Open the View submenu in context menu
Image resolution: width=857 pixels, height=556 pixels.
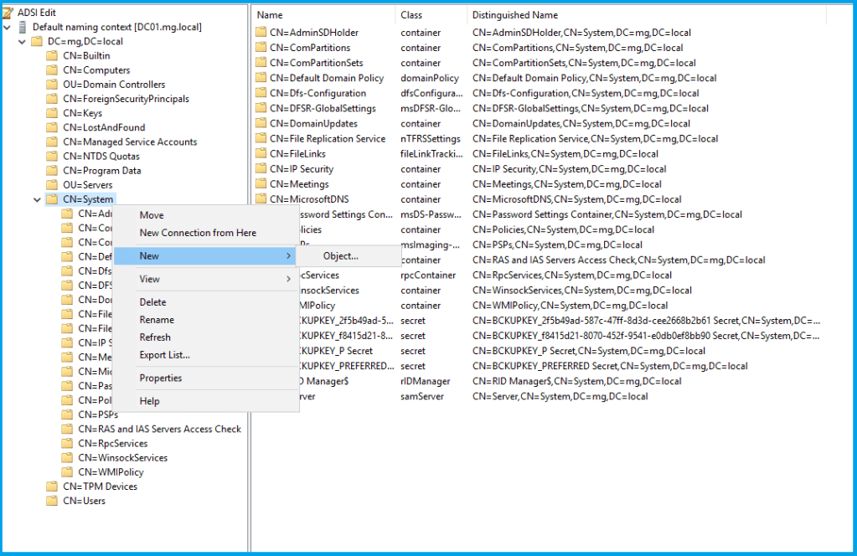(x=149, y=279)
